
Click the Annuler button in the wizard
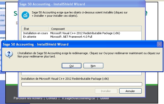pyautogui.click(x=130, y=91)
